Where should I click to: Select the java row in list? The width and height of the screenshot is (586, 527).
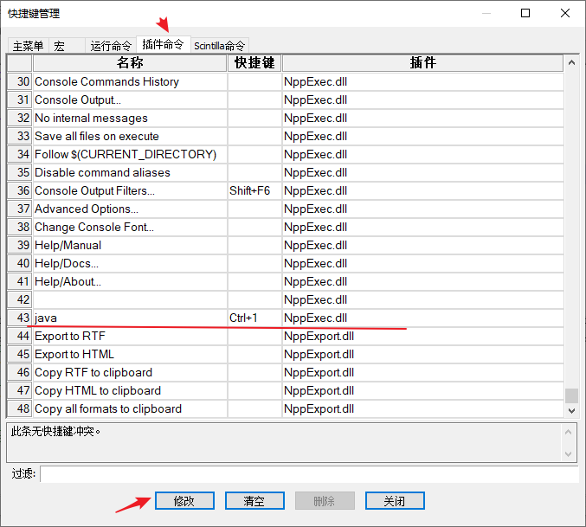pyautogui.click(x=130, y=318)
